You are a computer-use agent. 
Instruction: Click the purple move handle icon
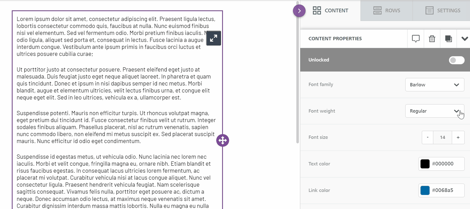coord(223,141)
